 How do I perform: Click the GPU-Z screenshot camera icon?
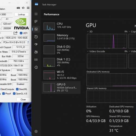(18, 8)
